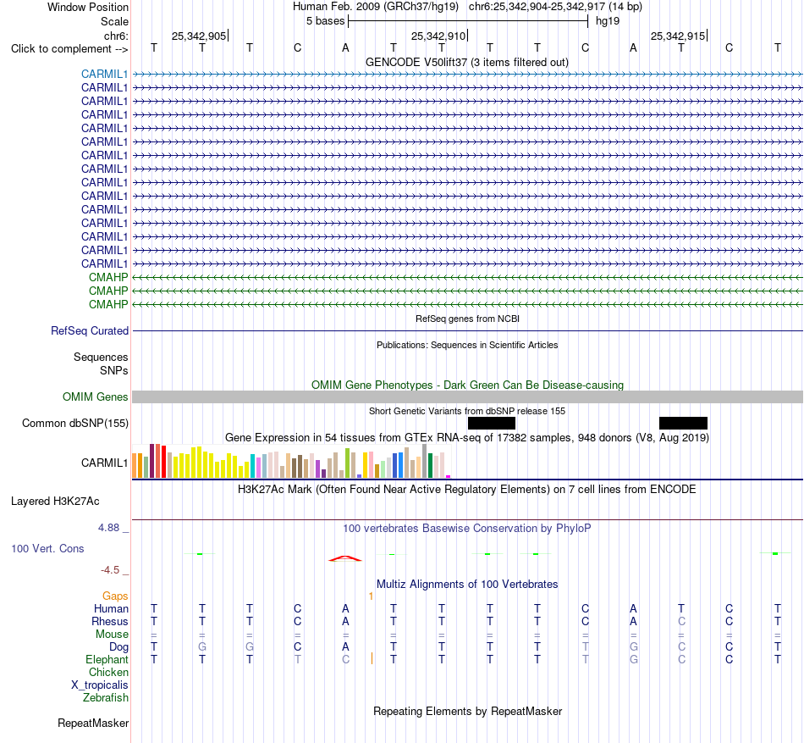
Task: Click the 4.88 upper conservation scale value
Action: tap(108, 528)
